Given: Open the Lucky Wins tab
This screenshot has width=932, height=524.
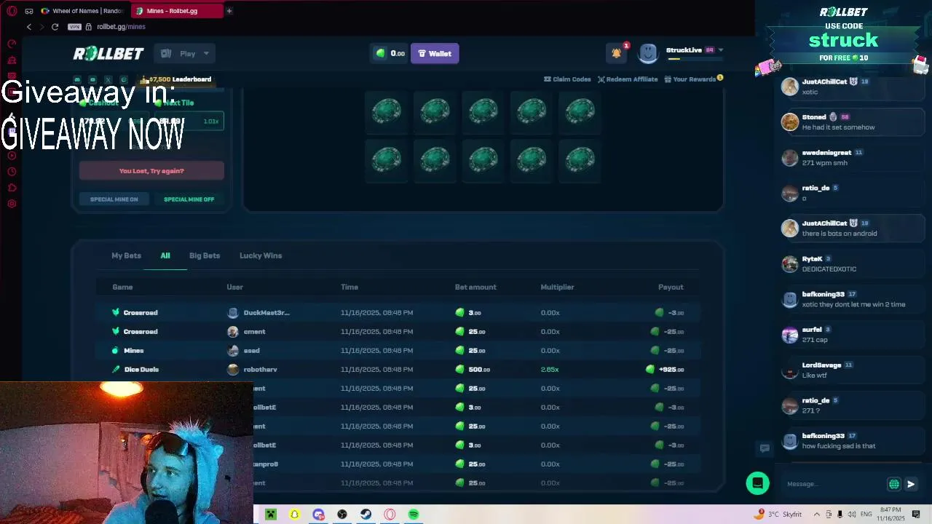Looking at the screenshot, I should pyautogui.click(x=261, y=255).
